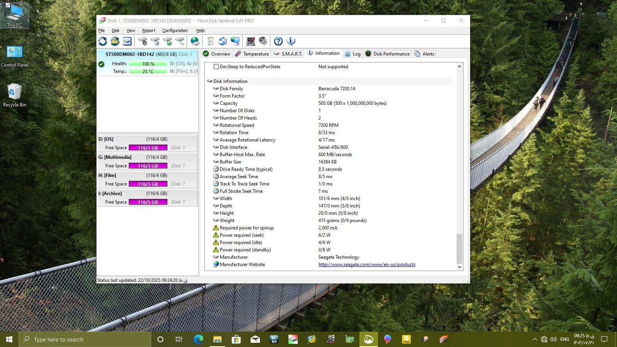Toggle DevSleep to ReducedPwrState checkbox

(216, 67)
